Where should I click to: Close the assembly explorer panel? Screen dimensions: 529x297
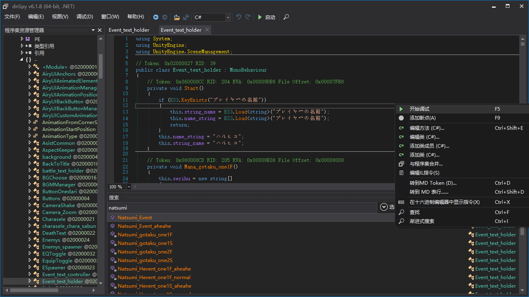click(100, 30)
